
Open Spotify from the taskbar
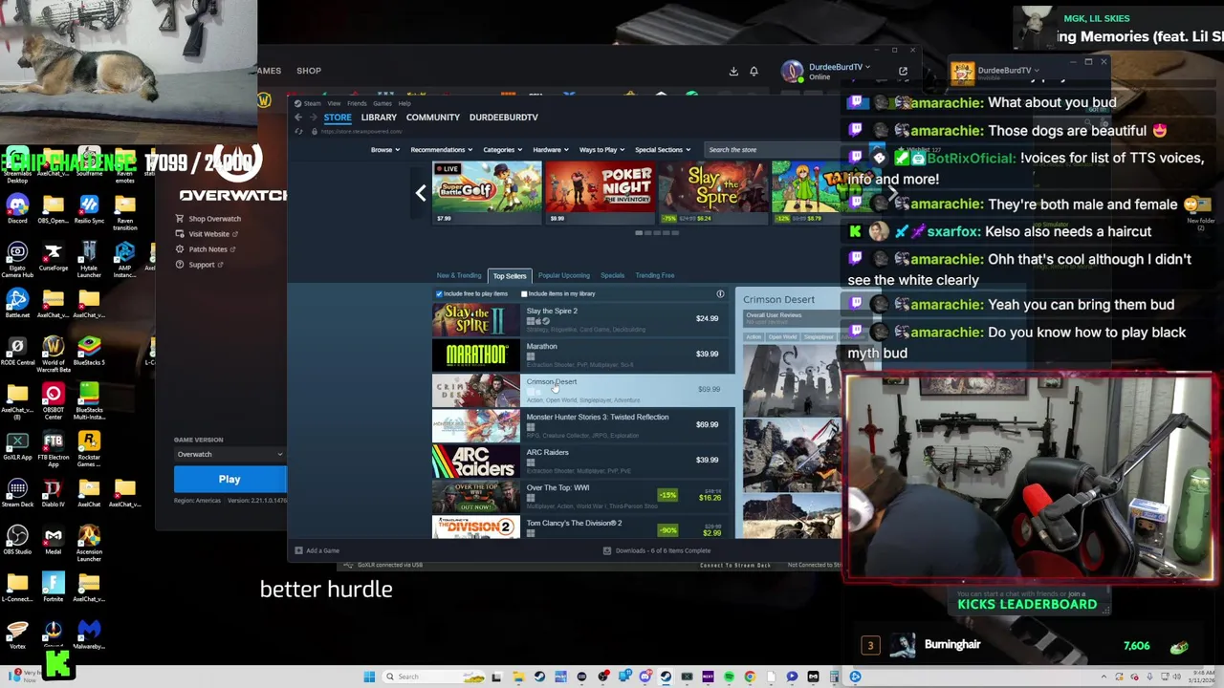[729, 677]
